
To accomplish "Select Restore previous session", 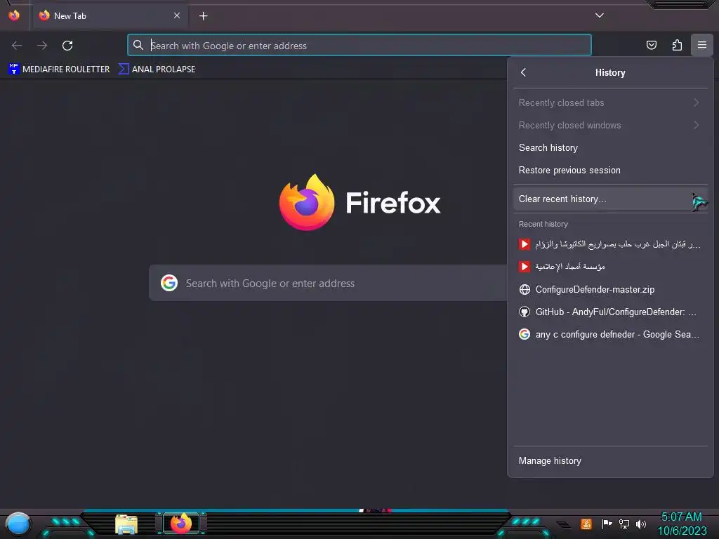I will tap(610, 170).
